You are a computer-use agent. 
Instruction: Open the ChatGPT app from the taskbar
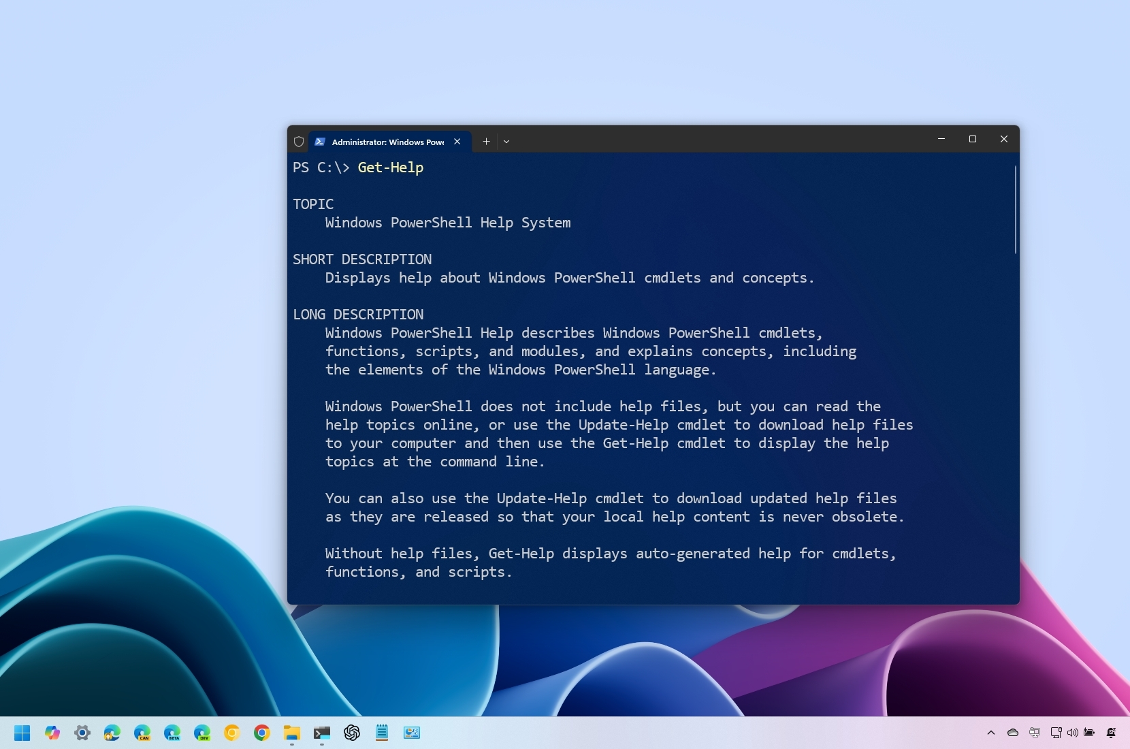click(x=352, y=733)
